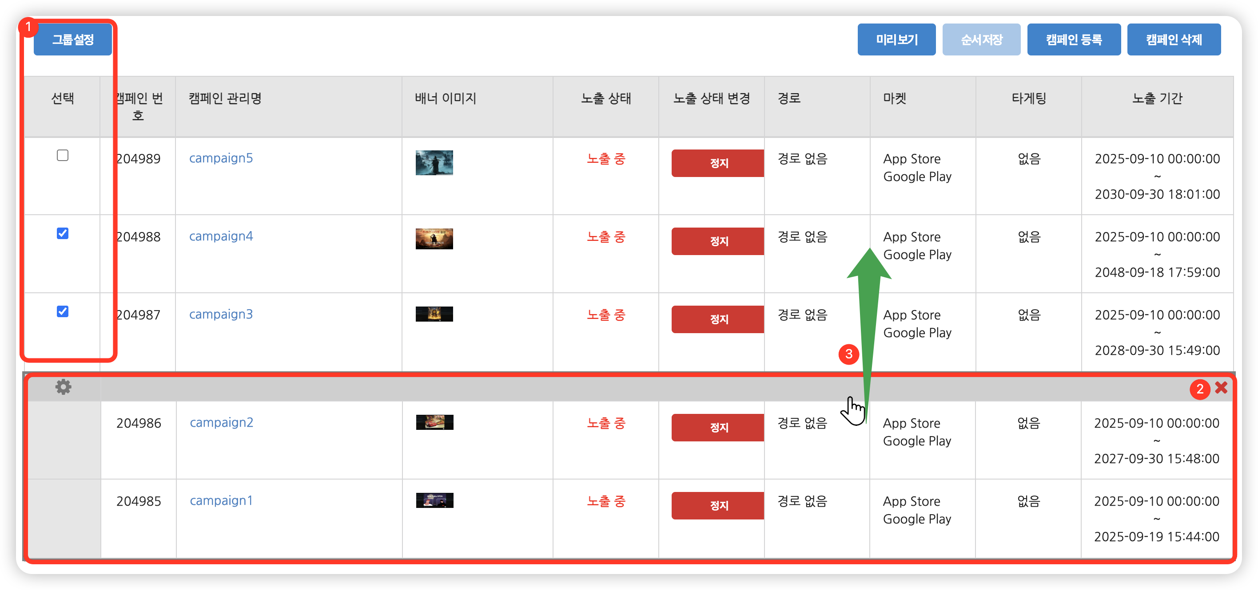The image size is (1258, 590).
Task: View the campaign5 banner thumbnail
Action: pyautogui.click(x=434, y=163)
